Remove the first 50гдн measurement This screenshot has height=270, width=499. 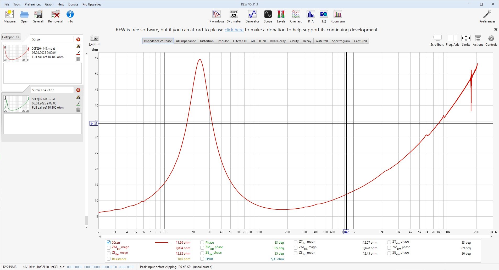click(x=78, y=39)
